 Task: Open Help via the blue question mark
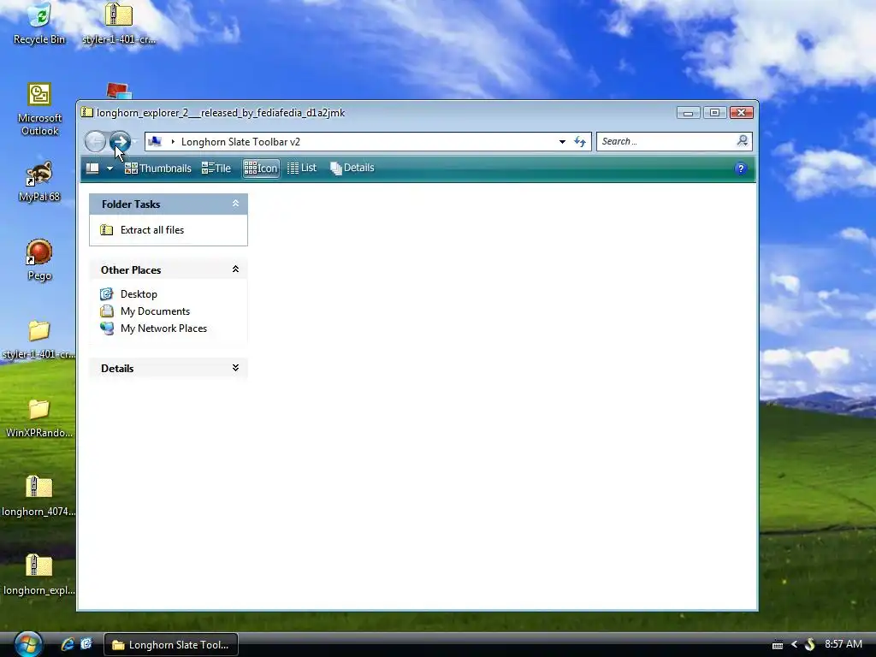point(741,169)
